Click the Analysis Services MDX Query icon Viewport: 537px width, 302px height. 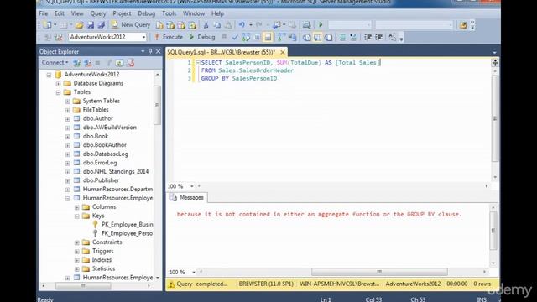pyautogui.click(x=170, y=25)
